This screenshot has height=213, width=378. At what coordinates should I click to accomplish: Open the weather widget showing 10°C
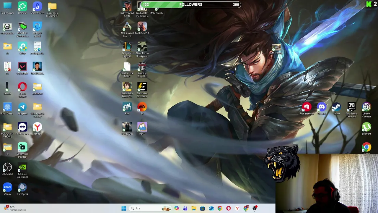point(15,208)
